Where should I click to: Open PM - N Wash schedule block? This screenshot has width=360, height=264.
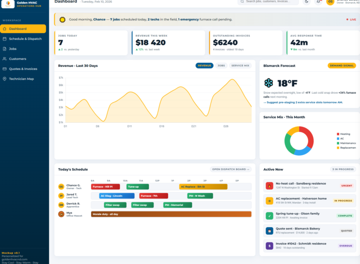200,196
